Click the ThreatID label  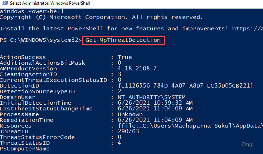pos(14,131)
